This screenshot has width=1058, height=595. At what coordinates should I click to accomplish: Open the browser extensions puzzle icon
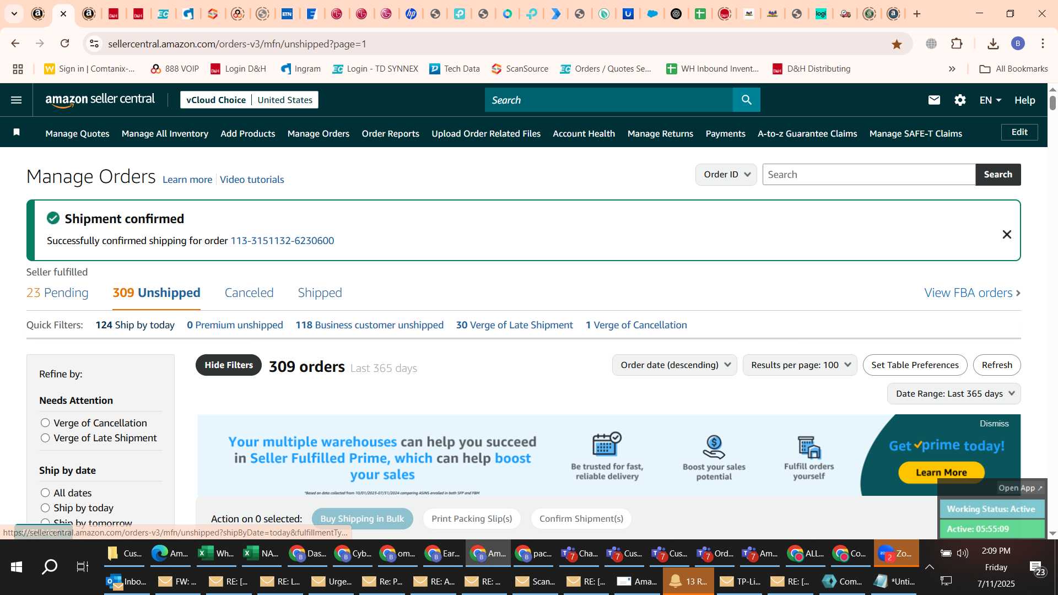[x=957, y=44]
